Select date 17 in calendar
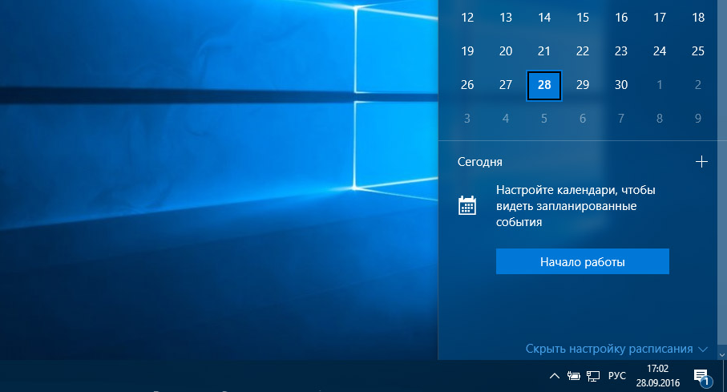Viewport: 727px width, 392px height. click(x=660, y=18)
